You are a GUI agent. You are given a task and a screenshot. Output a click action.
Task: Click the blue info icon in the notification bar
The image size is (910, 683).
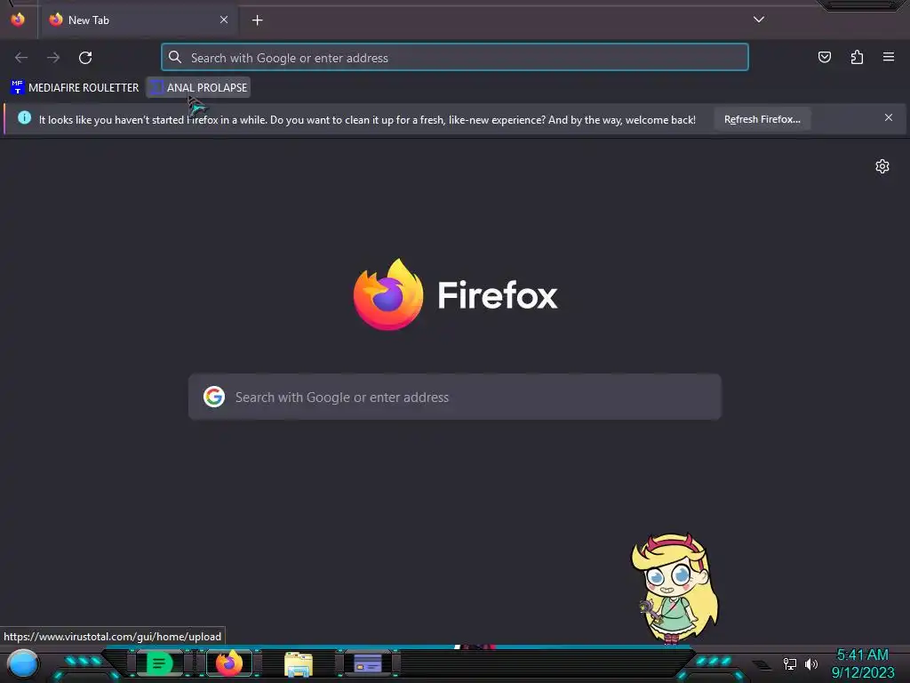coord(24,118)
